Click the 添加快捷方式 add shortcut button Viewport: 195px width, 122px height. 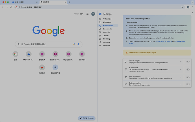coord(55,69)
